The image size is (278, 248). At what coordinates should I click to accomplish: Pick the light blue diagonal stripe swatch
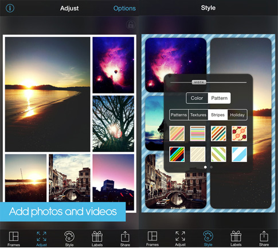click(x=239, y=154)
